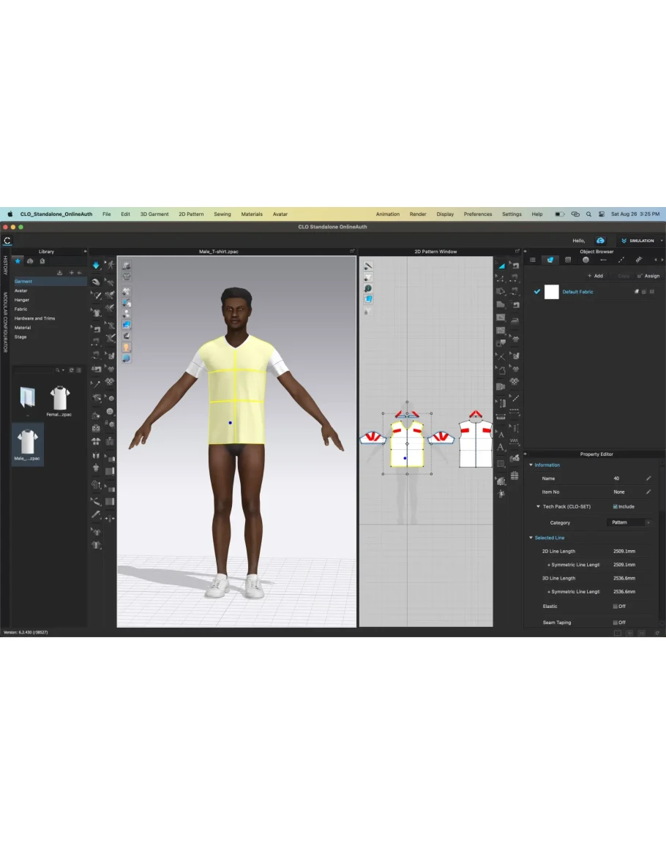Click the download icon in Library panel
Image resolution: width=666 pixels, height=845 pixels.
[x=60, y=272]
